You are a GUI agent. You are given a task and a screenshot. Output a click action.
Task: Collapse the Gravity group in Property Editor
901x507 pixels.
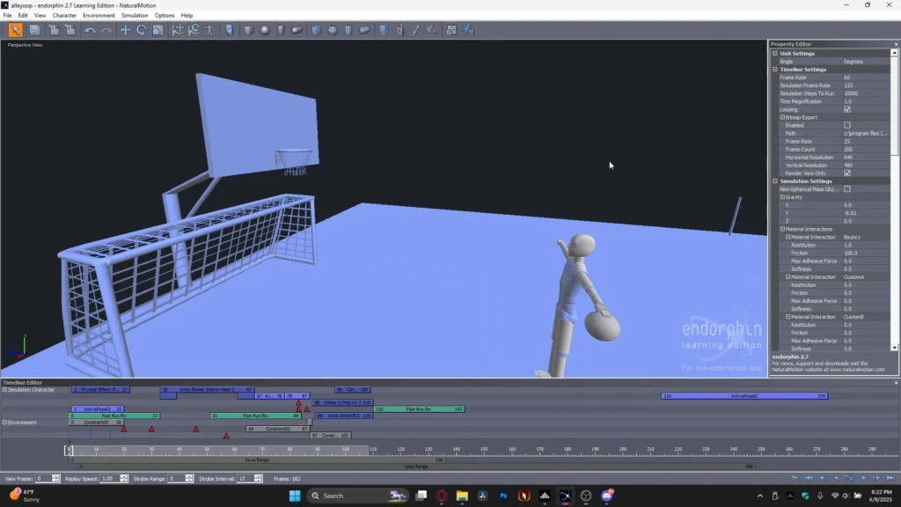click(782, 195)
